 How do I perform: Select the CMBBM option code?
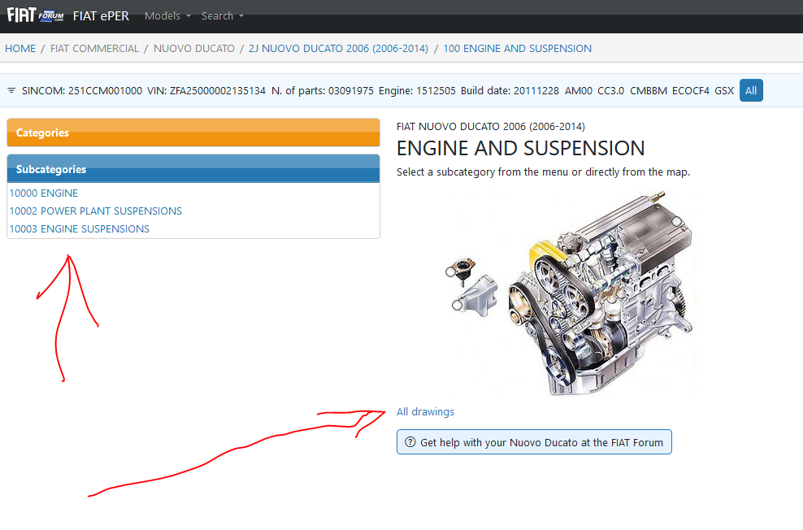tap(649, 91)
